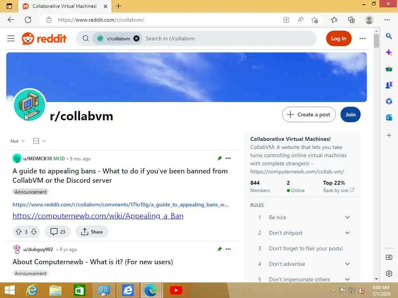Screen dimensions: 398x298
Task: Open the post options for MDMCK10 post
Action: (x=228, y=158)
